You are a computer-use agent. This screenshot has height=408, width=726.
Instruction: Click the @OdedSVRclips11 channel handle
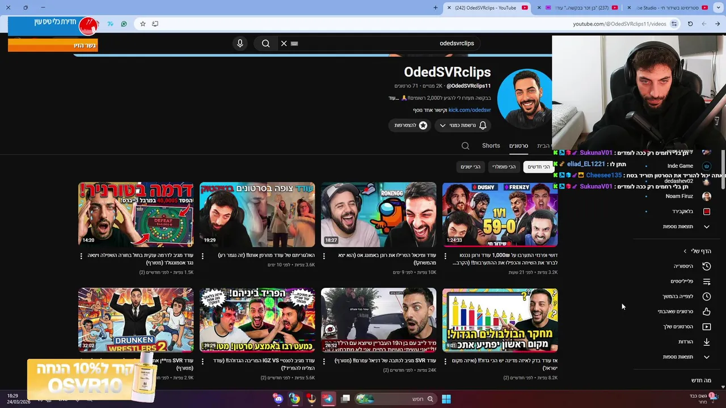[x=468, y=86]
